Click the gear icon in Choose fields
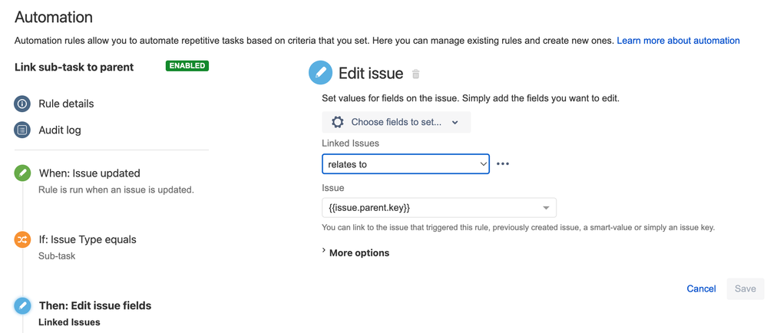 pos(338,122)
